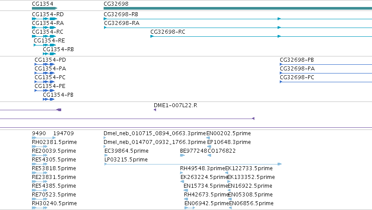Click the purple arrowhead ending the long purple line
372x210 pixels.
click(253, 119)
